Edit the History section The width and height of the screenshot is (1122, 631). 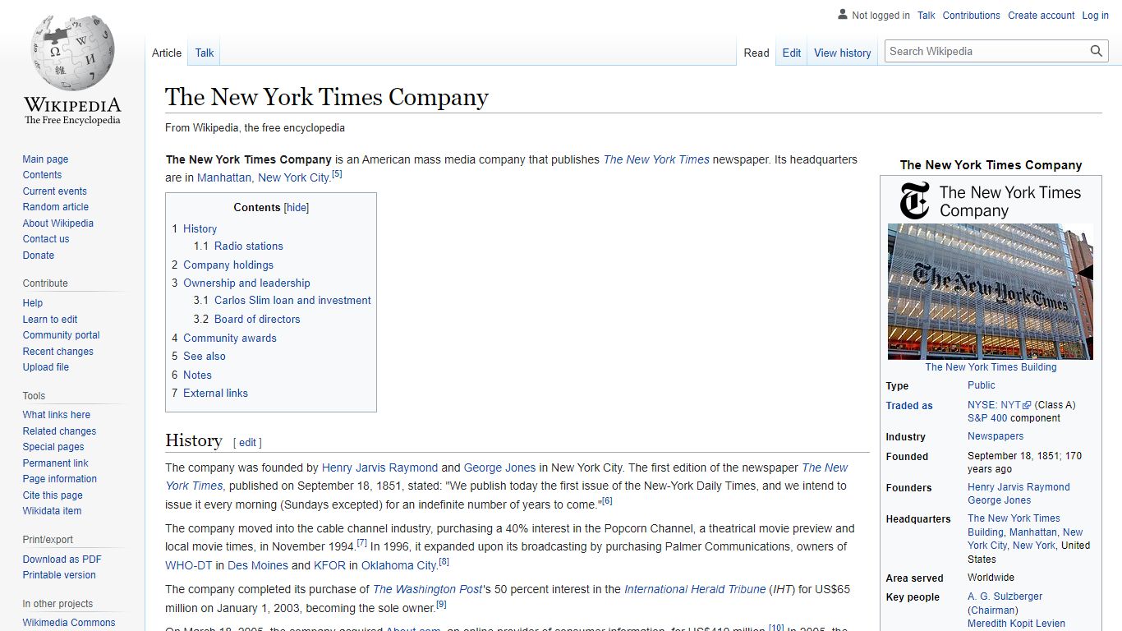tap(248, 442)
